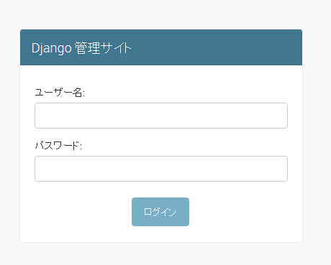Click empty space left of ログイン button
Image resolution: width=331 pixels, height=265 pixels.
pyautogui.click(x=76, y=212)
